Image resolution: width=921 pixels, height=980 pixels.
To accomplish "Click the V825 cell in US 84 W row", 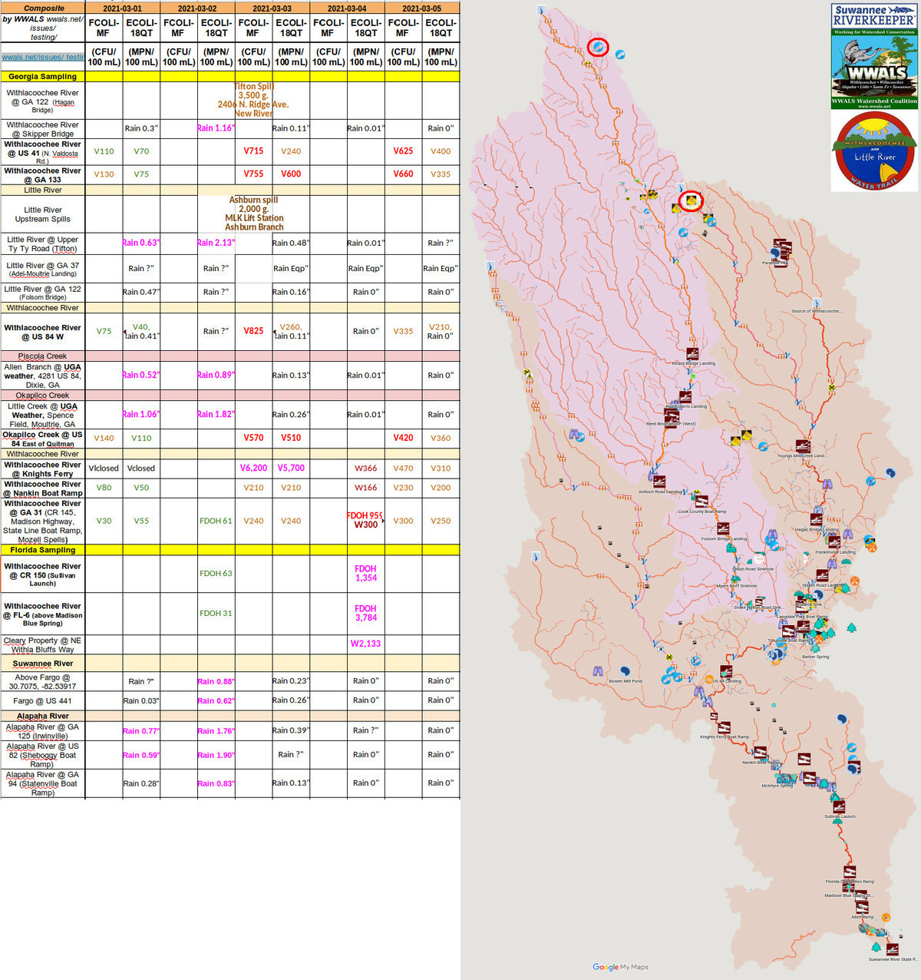I will (x=253, y=331).
